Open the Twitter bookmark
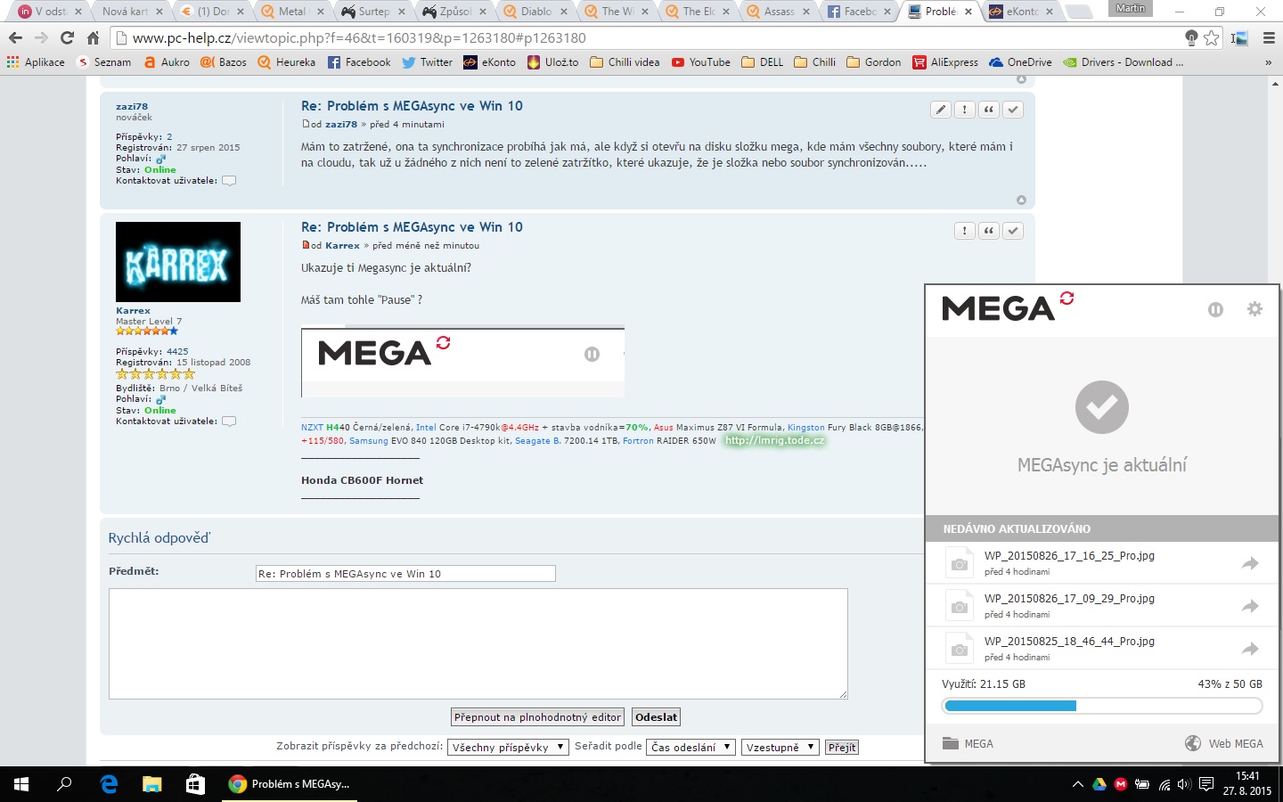 (427, 62)
